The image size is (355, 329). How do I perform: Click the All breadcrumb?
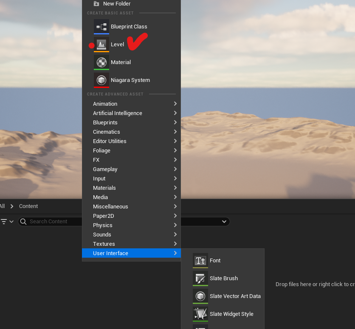pyautogui.click(x=2, y=206)
